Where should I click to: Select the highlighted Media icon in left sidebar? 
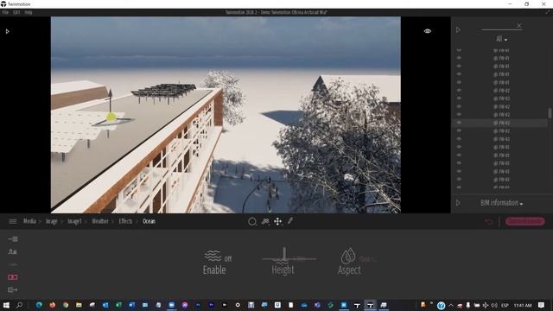click(13, 277)
